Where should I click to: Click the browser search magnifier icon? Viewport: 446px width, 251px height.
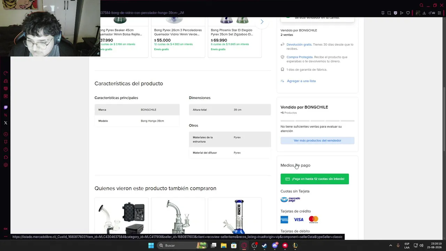point(422,5)
